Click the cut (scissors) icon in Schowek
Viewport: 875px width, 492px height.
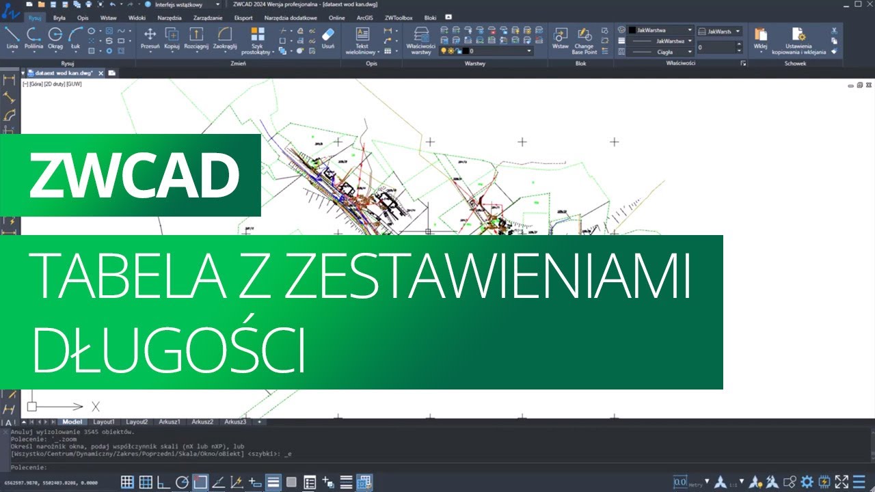(x=834, y=30)
